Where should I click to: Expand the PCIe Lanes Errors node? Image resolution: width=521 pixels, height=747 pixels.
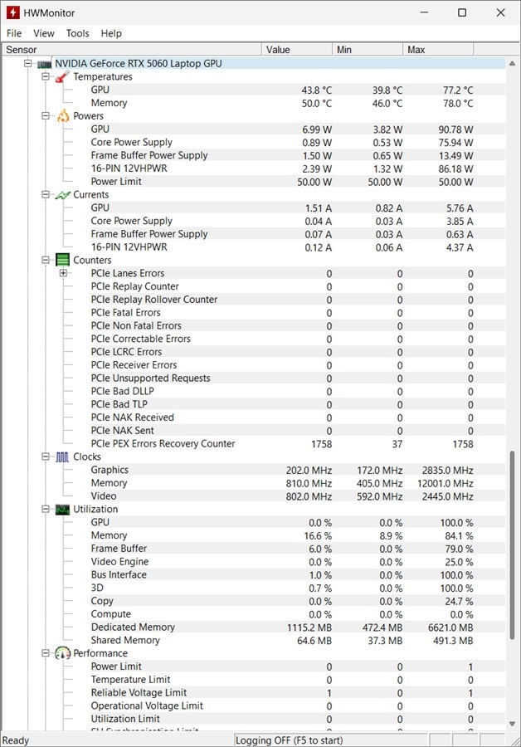[x=64, y=274]
